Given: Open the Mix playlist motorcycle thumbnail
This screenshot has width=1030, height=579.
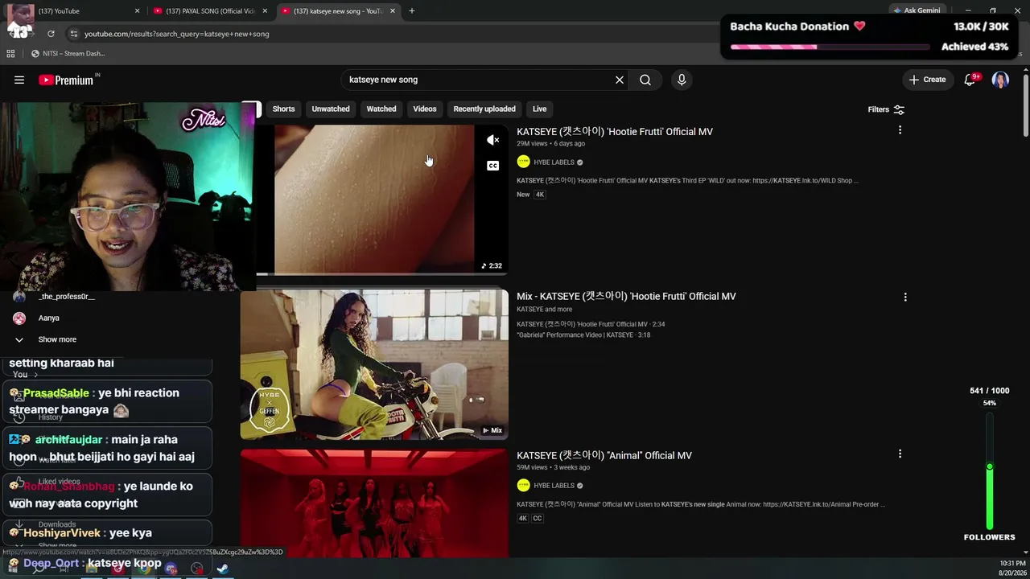Looking at the screenshot, I should (x=374, y=364).
